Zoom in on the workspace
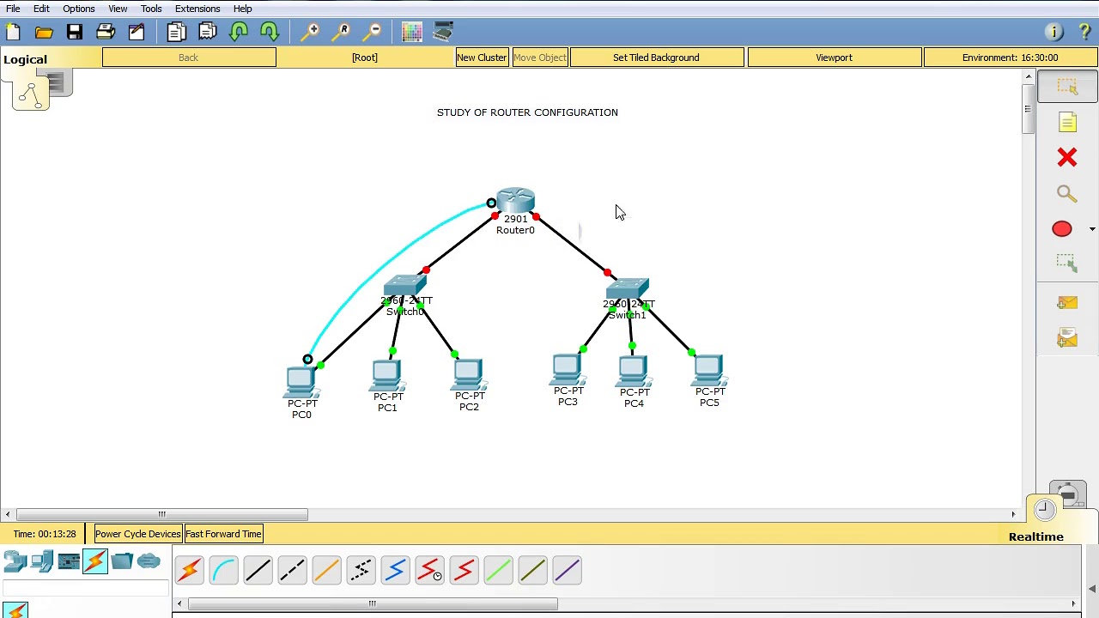This screenshot has height=618, width=1099. click(311, 32)
